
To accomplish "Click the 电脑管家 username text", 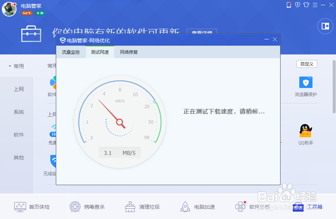I will (31, 6).
